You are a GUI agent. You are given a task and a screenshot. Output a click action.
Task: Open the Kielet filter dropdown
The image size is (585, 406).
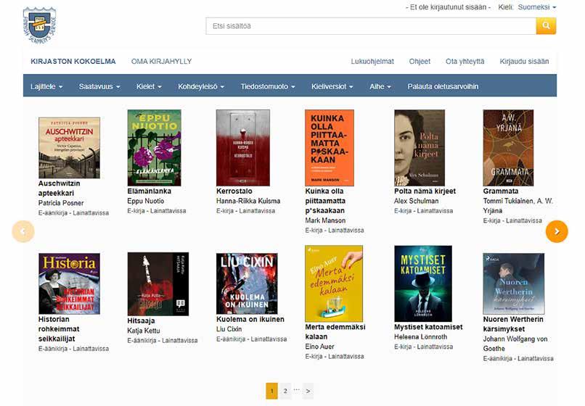149,86
